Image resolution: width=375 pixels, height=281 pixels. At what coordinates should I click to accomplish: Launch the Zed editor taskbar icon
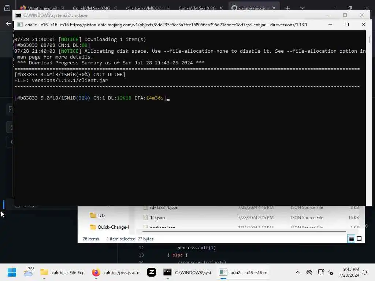pyautogui.click(x=151, y=272)
